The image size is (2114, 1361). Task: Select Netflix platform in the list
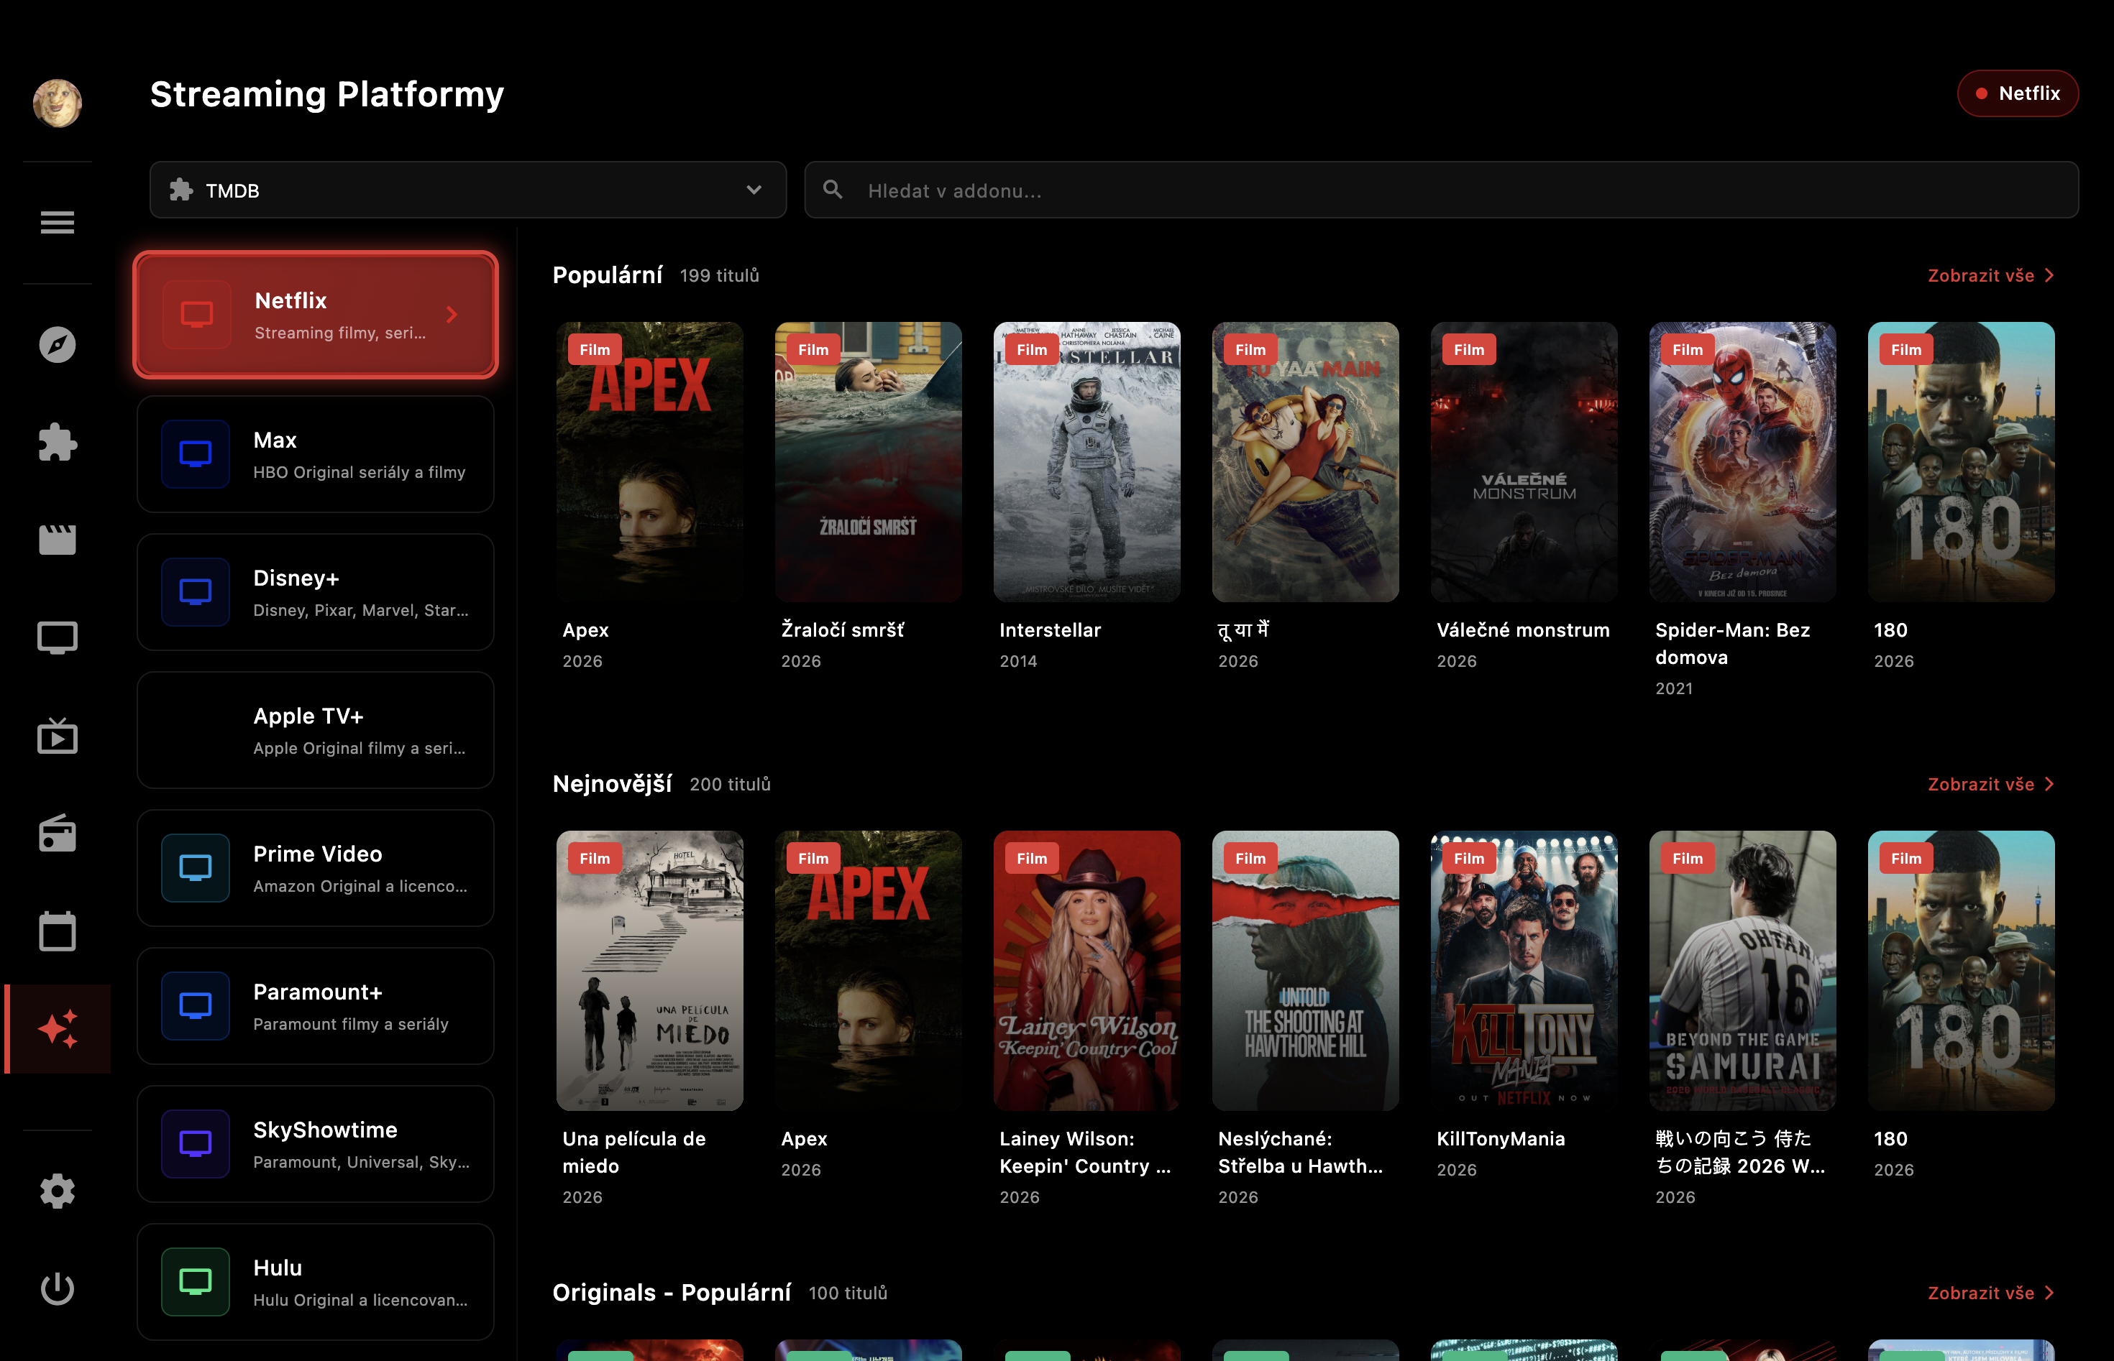click(316, 315)
